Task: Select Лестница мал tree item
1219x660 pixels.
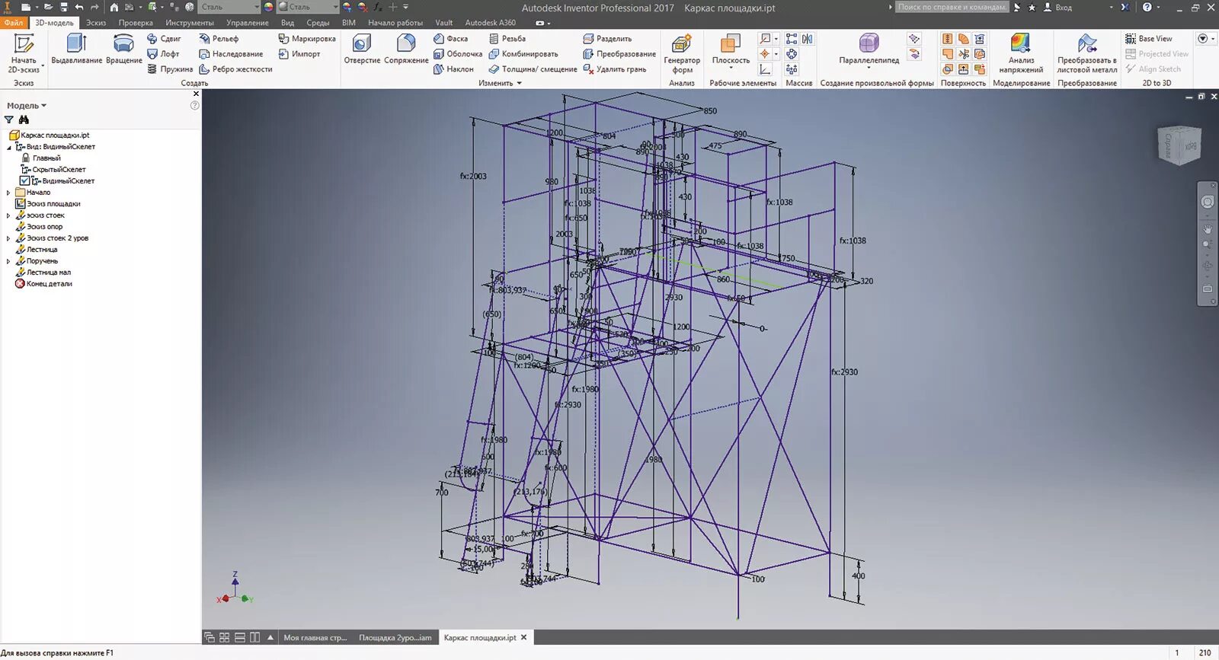Action: pyautogui.click(x=43, y=273)
